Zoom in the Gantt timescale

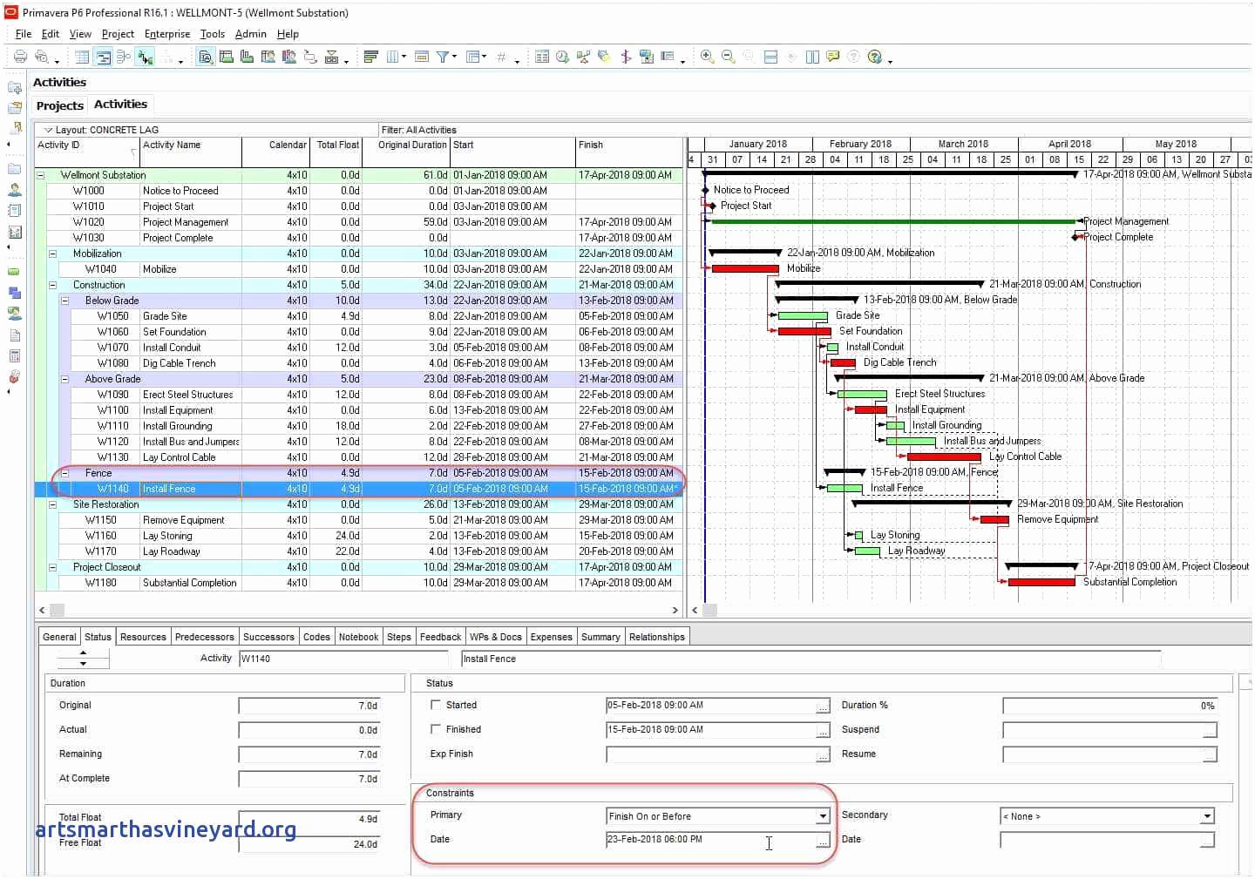[x=708, y=57]
